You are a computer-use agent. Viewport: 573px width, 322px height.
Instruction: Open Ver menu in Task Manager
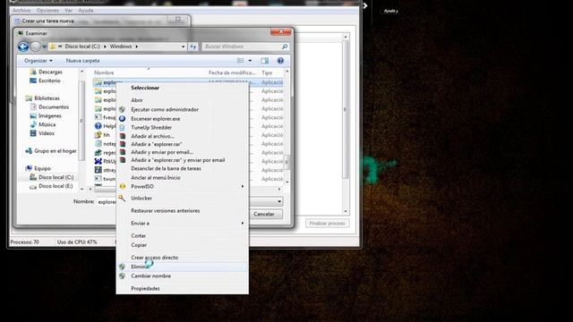pyautogui.click(x=68, y=11)
